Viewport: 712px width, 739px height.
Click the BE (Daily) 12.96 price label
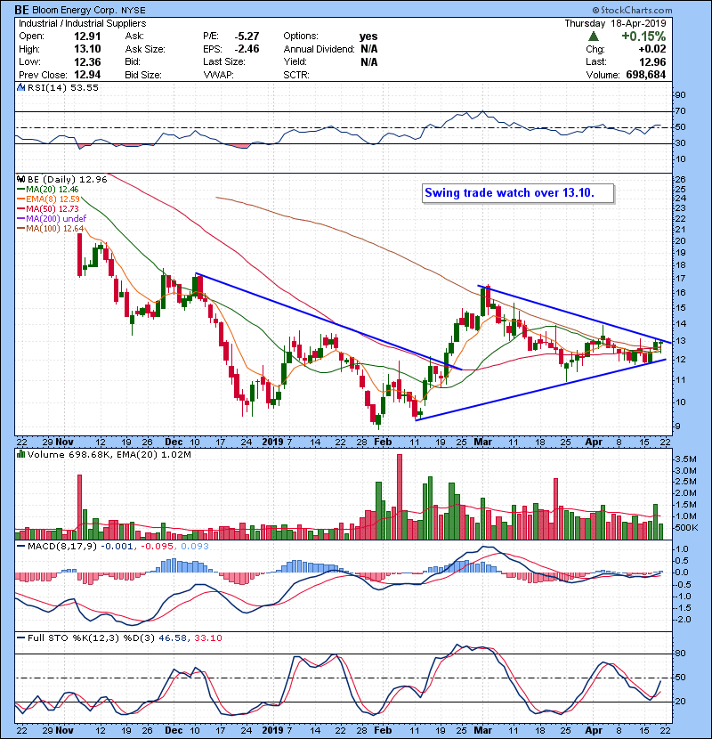(x=68, y=179)
